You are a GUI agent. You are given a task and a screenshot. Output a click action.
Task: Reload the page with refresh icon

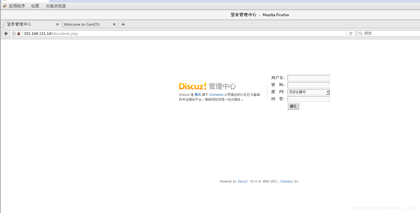pos(351,34)
